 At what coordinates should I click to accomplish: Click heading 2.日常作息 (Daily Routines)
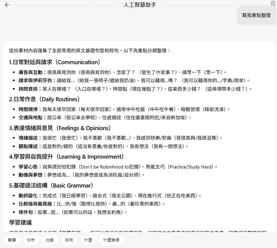click(x=45, y=99)
